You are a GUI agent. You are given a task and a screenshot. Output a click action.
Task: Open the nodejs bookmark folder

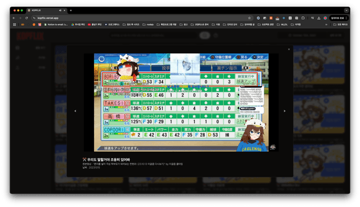(x=148, y=25)
